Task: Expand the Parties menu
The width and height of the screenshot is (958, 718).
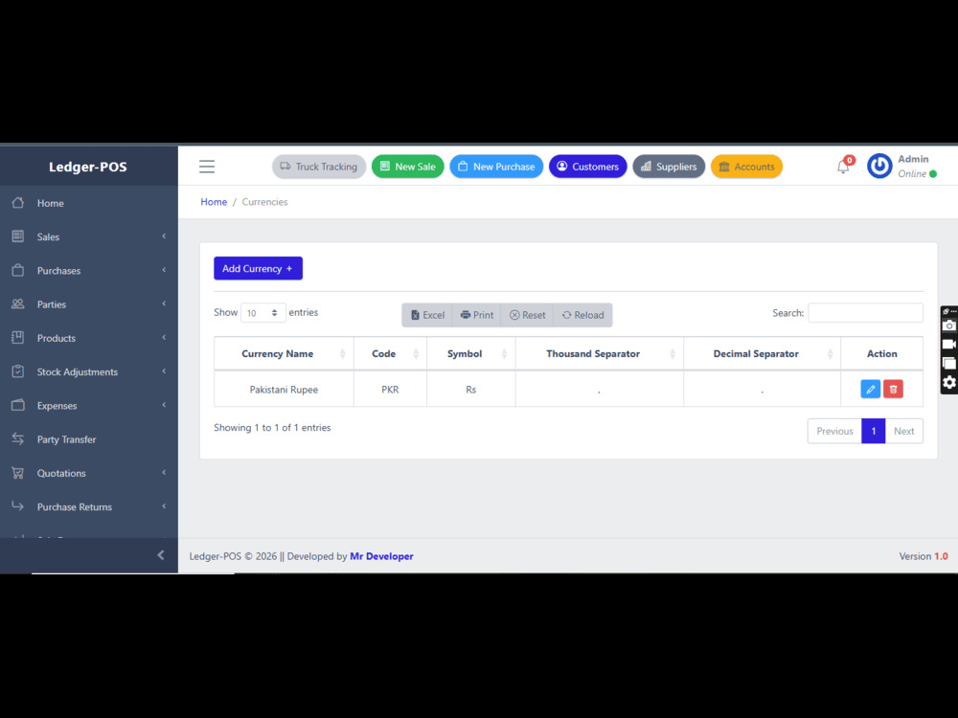Action: [88, 304]
